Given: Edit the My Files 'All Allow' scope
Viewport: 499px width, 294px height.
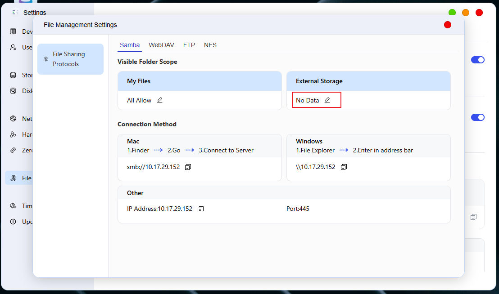Looking at the screenshot, I should point(160,100).
